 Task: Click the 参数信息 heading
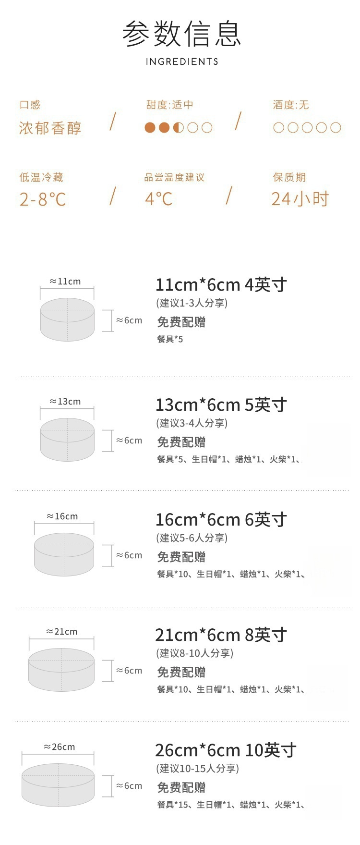coord(181,34)
